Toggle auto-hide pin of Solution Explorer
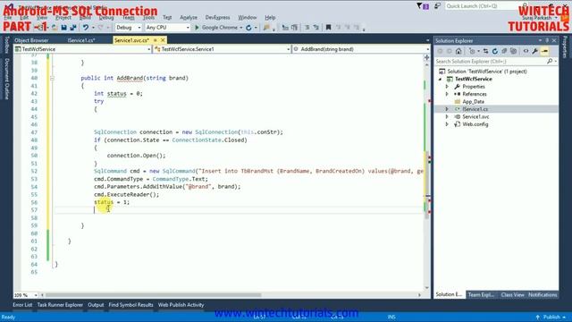 (x=547, y=40)
